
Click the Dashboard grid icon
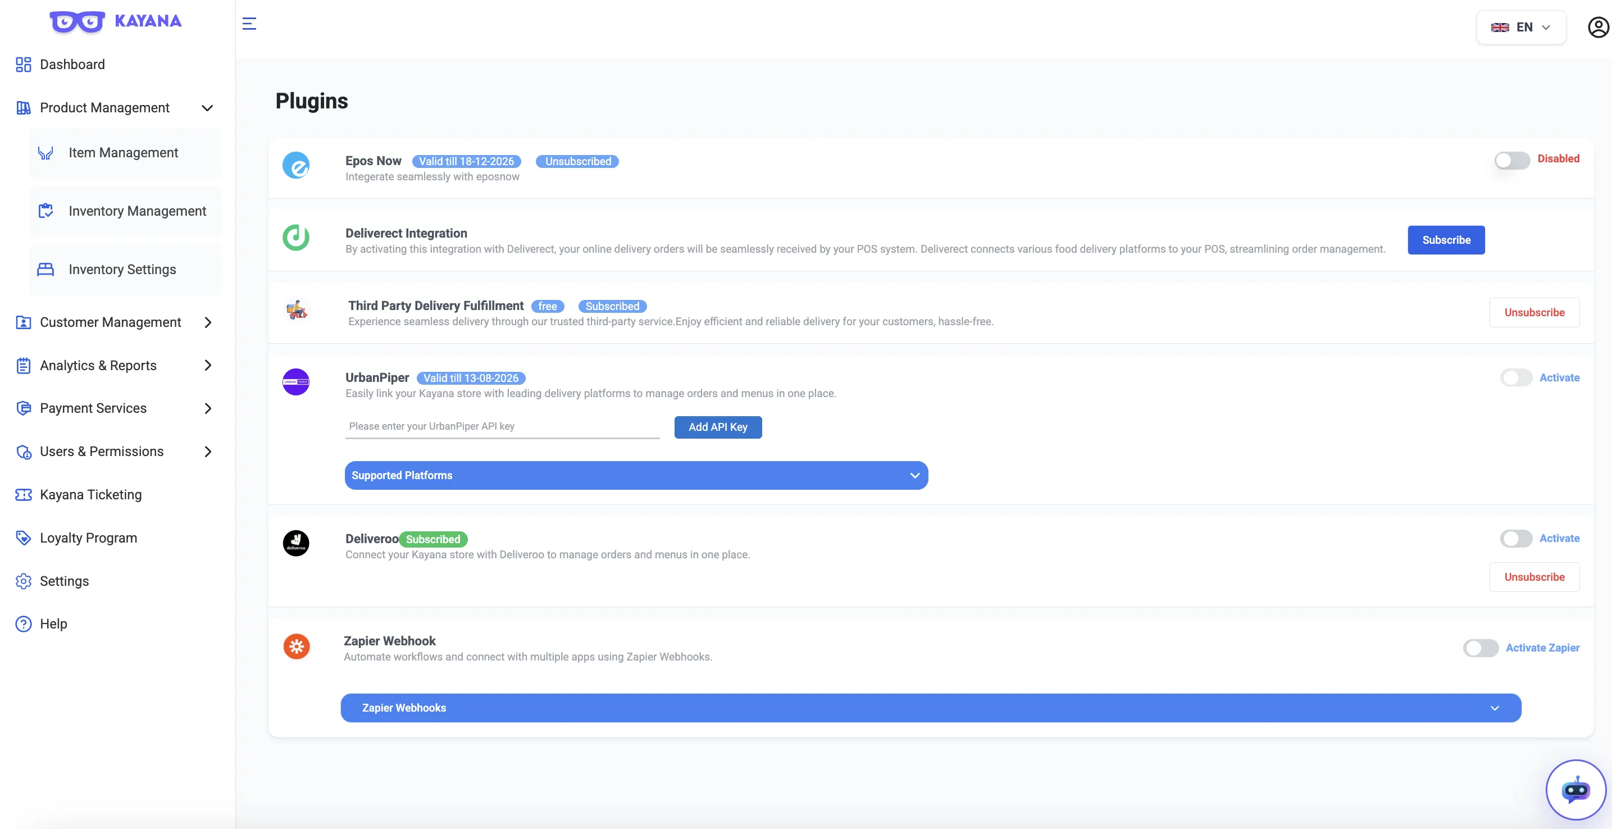click(x=23, y=65)
